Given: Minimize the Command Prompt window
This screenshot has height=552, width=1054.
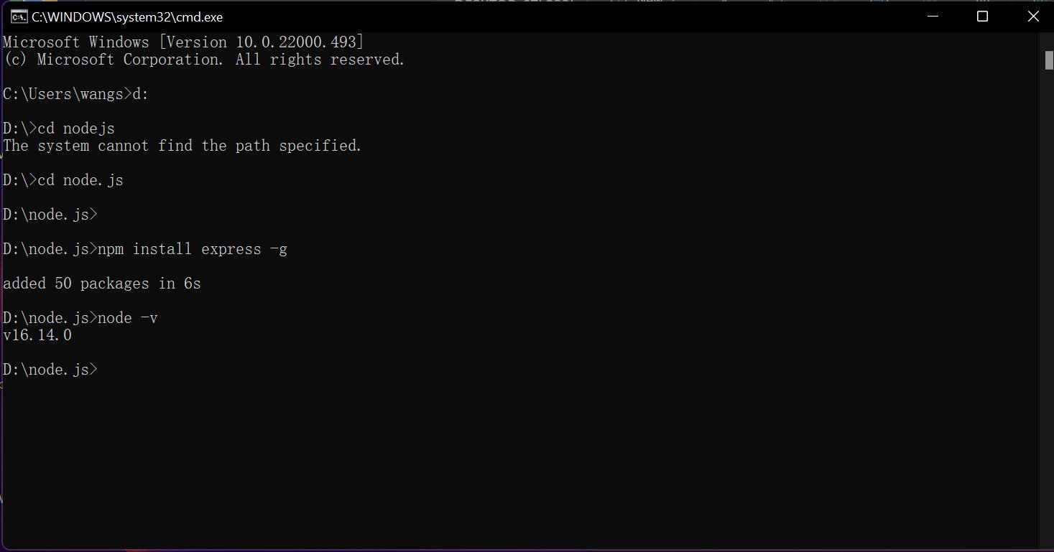Looking at the screenshot, I should click(932, 16).
